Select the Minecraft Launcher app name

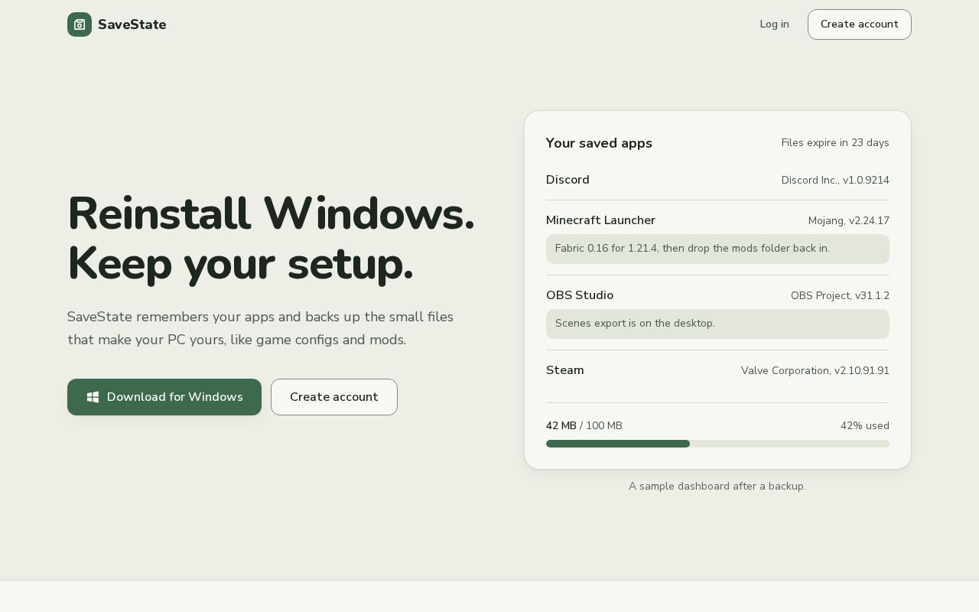point(600,220)
